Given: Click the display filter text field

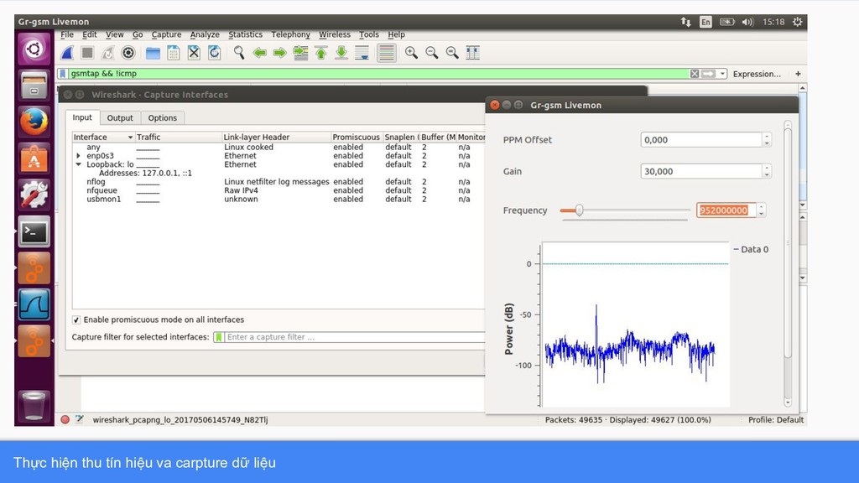Looking at the screenshot, I should click(378, 74).
